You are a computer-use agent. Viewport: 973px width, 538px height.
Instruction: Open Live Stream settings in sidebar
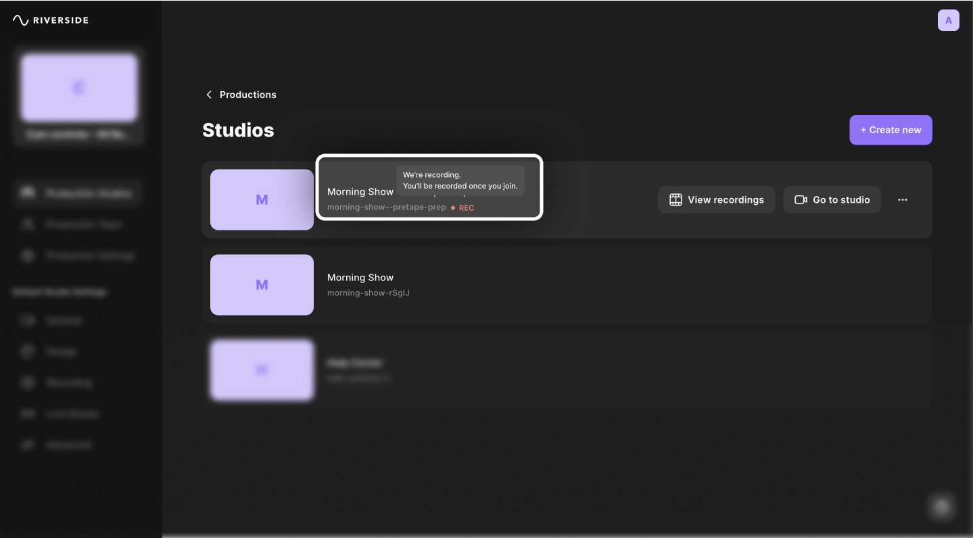click(x=72, y=414)
